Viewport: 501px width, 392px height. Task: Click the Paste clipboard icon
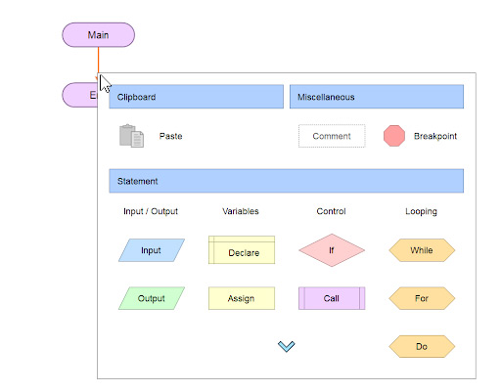131,136
